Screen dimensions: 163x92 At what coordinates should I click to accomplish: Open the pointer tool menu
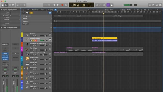pyautogui.click(x=89, y=10)
